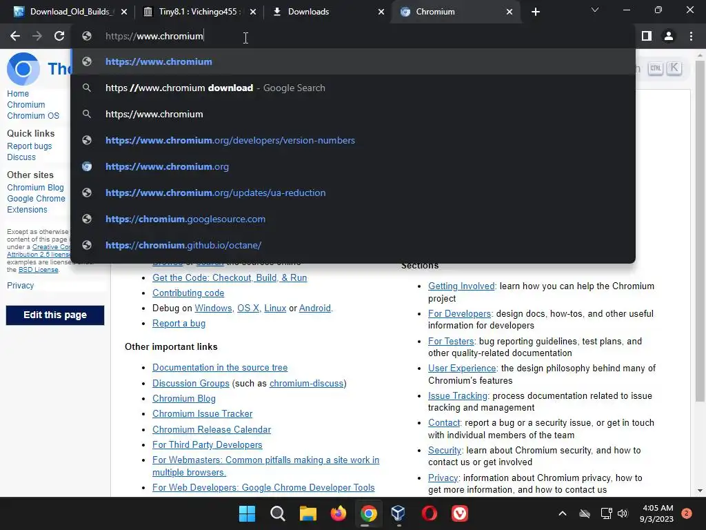This screenshot has width=706, height=530.
Task: Open the three-dot browser menu
Action: tap(691, 36)
